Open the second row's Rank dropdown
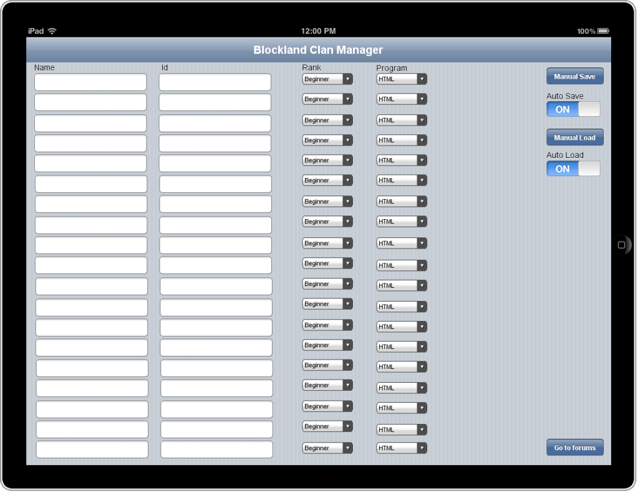This screenshot has height=492, width=638. pos(327,99)
